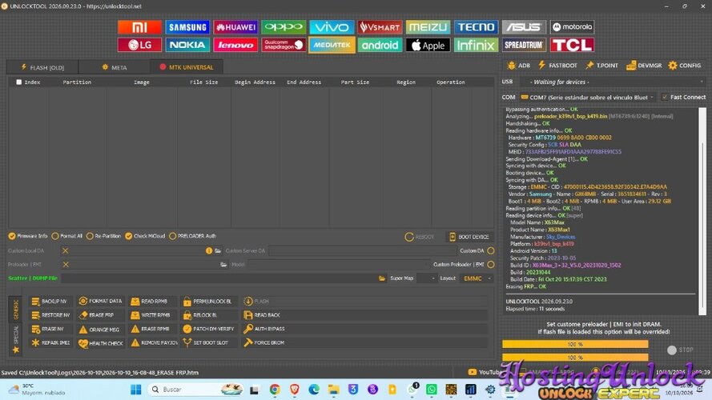Open the GENERIC side tab
This screenshot has width=712, height=400.
(16, 309)
